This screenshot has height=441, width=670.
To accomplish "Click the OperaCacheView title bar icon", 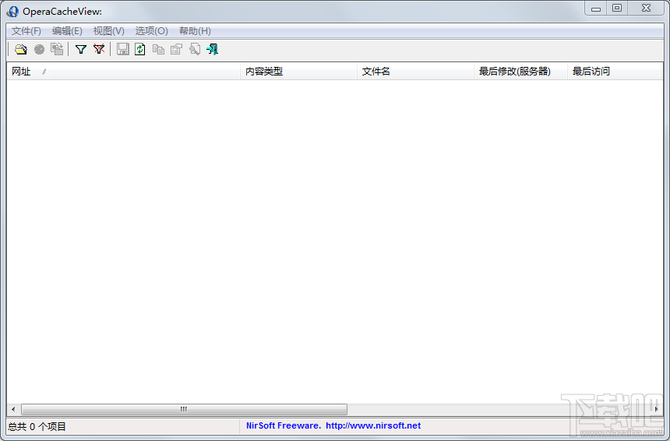I will (x=12, y=12).
